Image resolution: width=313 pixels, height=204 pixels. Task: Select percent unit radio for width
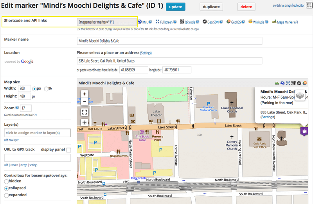click(46, 89)
